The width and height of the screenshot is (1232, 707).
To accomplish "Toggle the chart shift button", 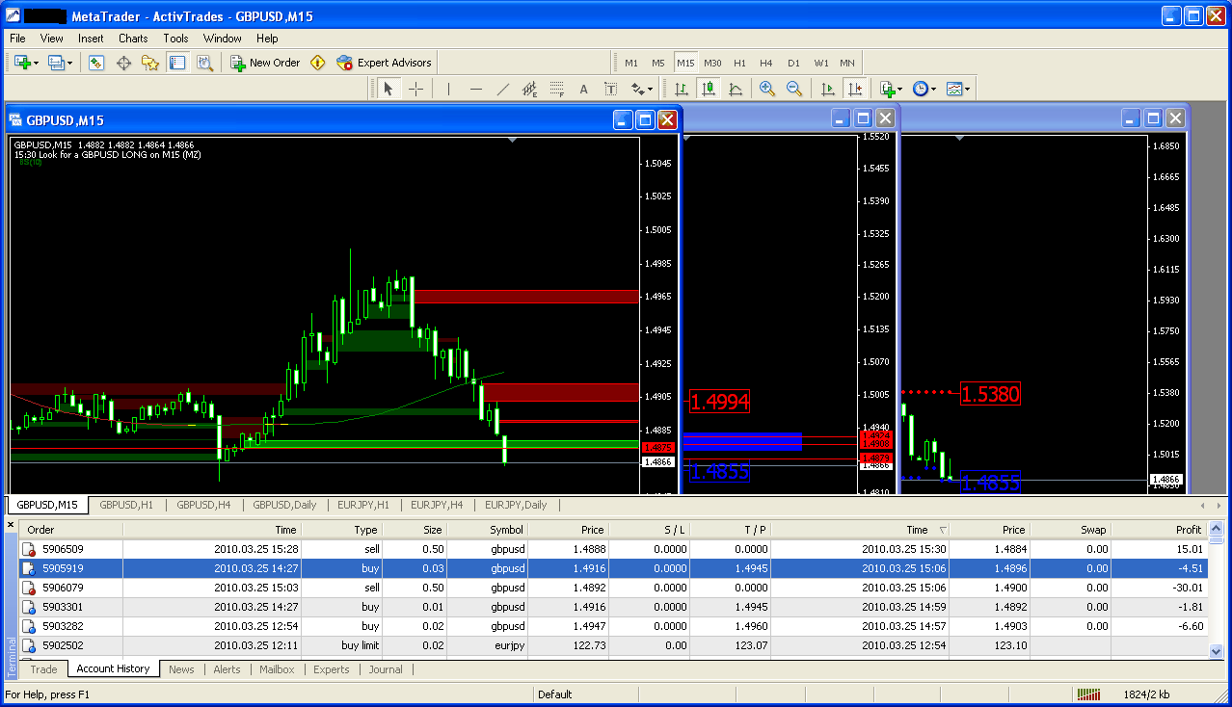I will [855, 90].
